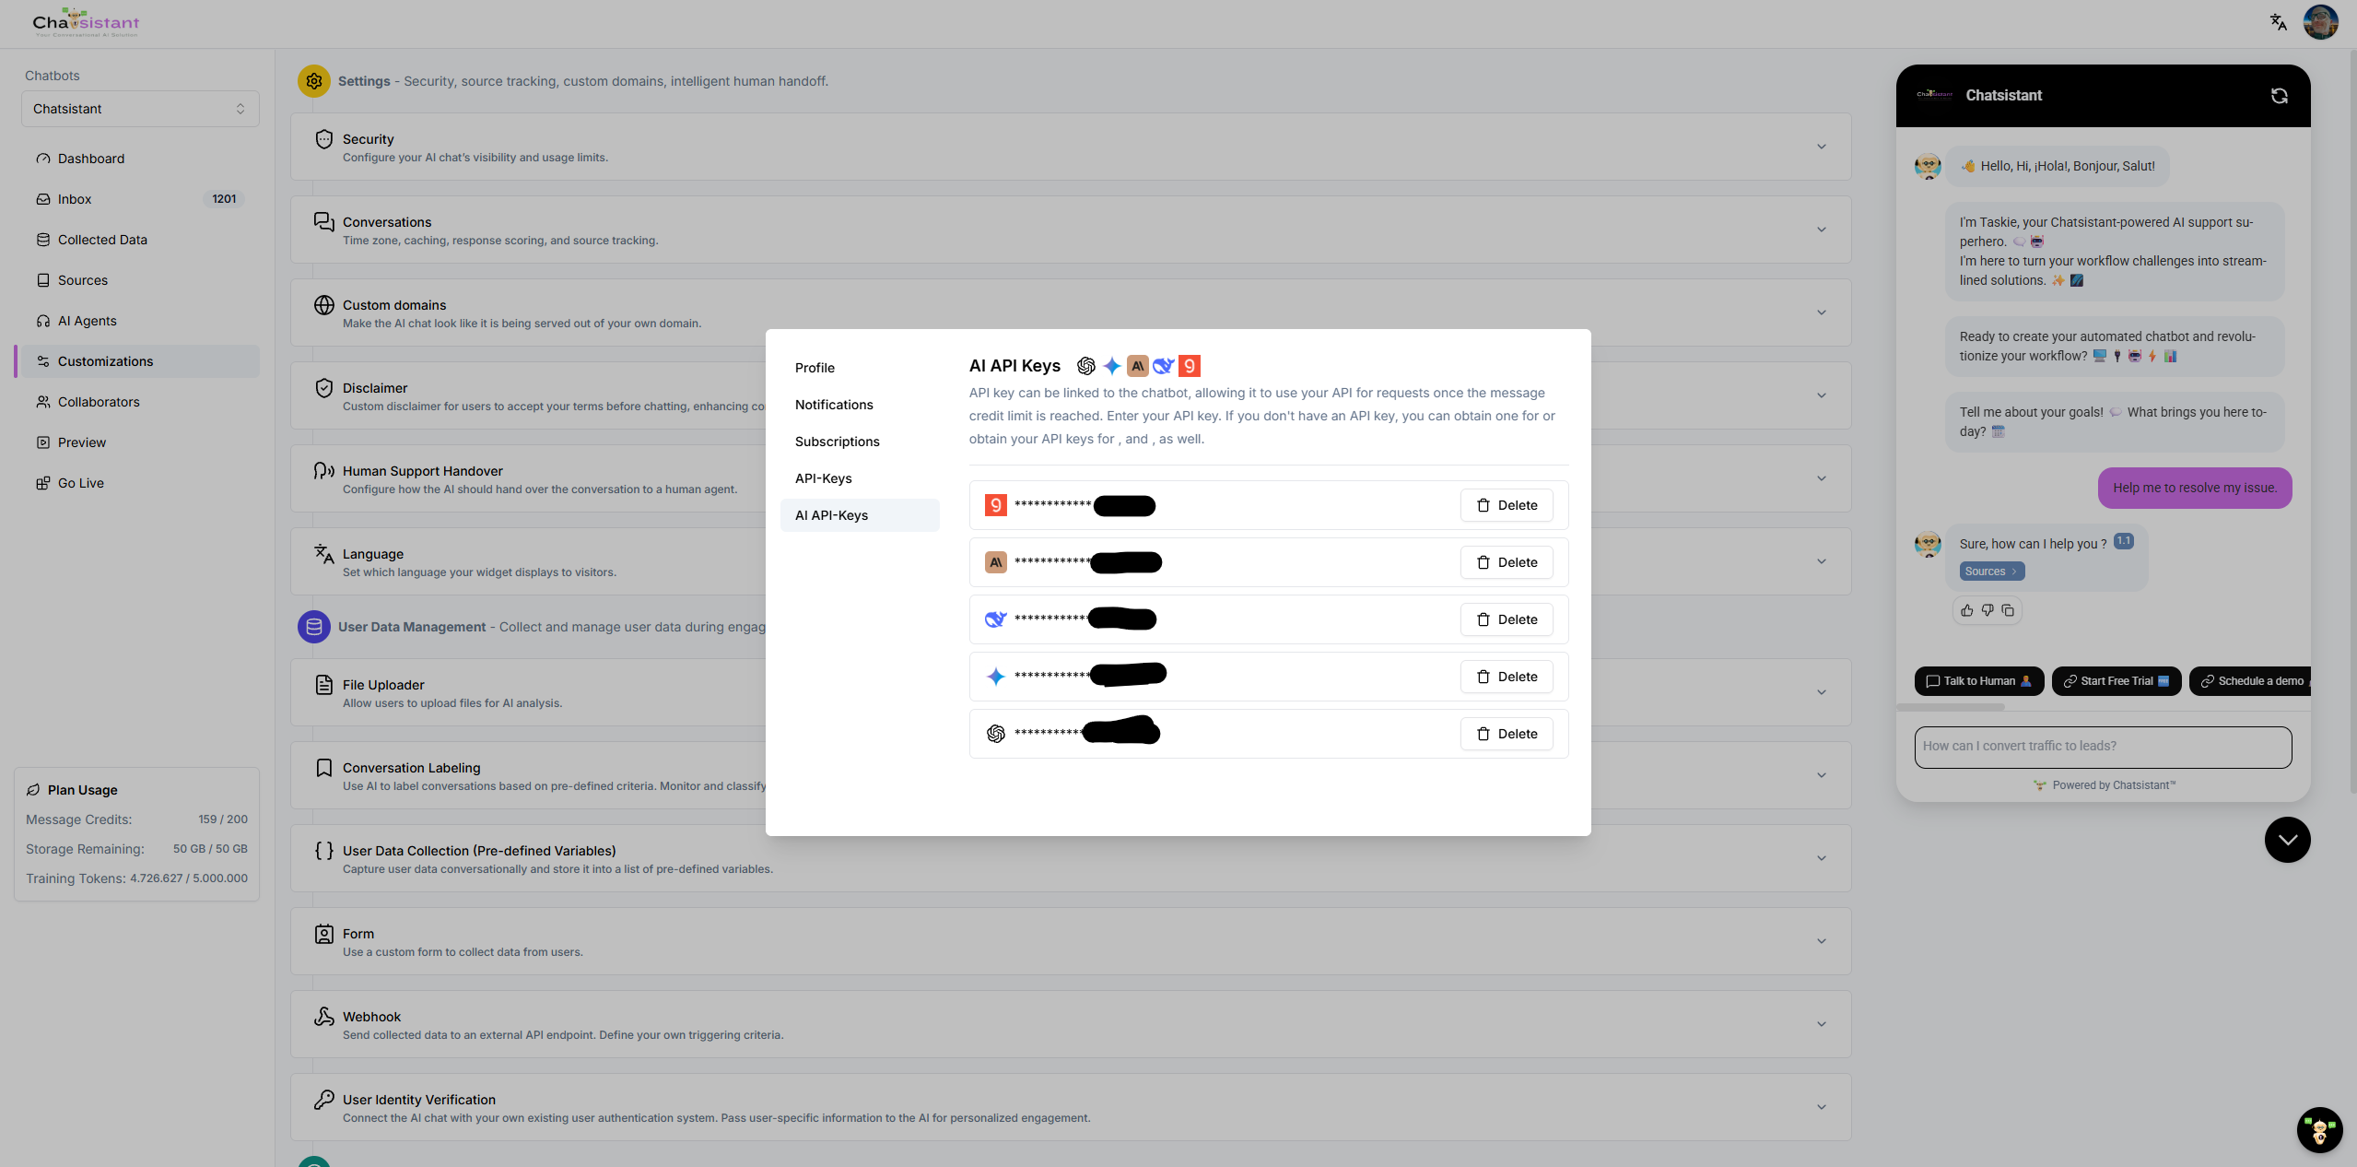The image size is (2357, 1167).
Task: Select the API-Keys tab
Action: [x=860, y=478]
